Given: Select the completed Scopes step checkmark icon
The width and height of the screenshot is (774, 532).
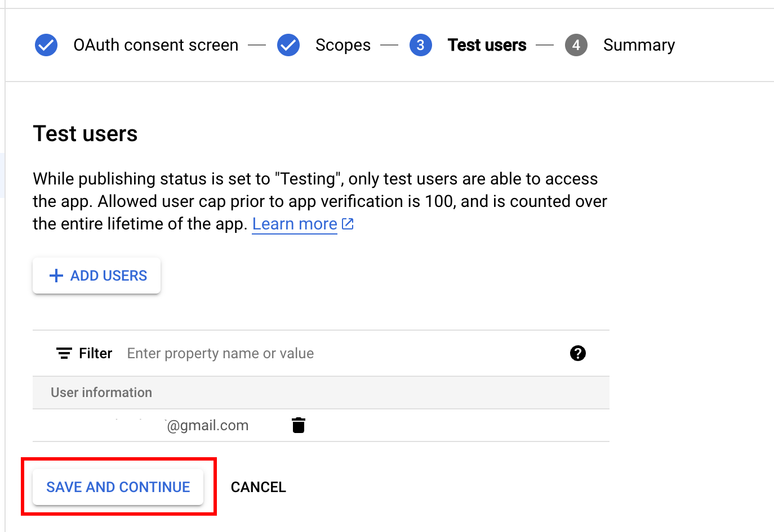Looking at the screenshot, I should point(288,44).
